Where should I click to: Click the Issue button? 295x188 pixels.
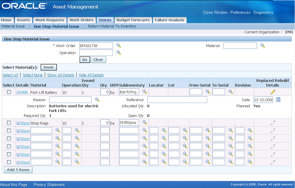point(49,67)
